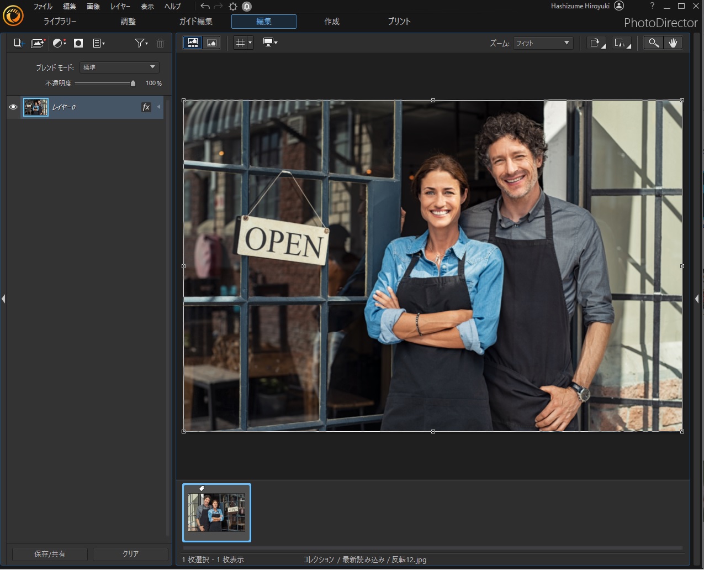This screenshot has width=704, height=570.
Task: Hide レイヤー0 using the eye icon
Action: coord(13,107)
